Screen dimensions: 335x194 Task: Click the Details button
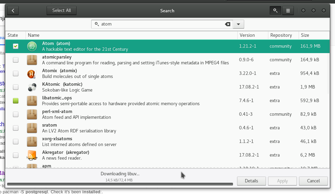tap(251, 181)
